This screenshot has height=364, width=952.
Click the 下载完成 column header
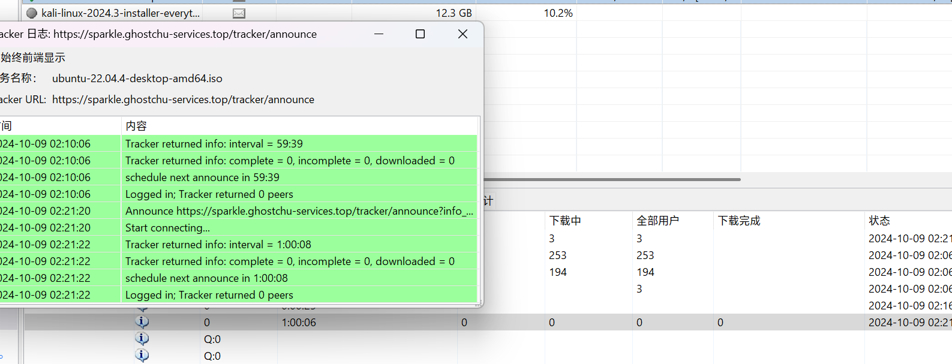pyautogui.click(x=739, y=221)
